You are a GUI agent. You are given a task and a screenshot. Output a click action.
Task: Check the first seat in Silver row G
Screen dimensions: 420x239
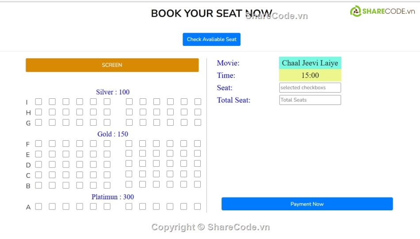[38, 123]
